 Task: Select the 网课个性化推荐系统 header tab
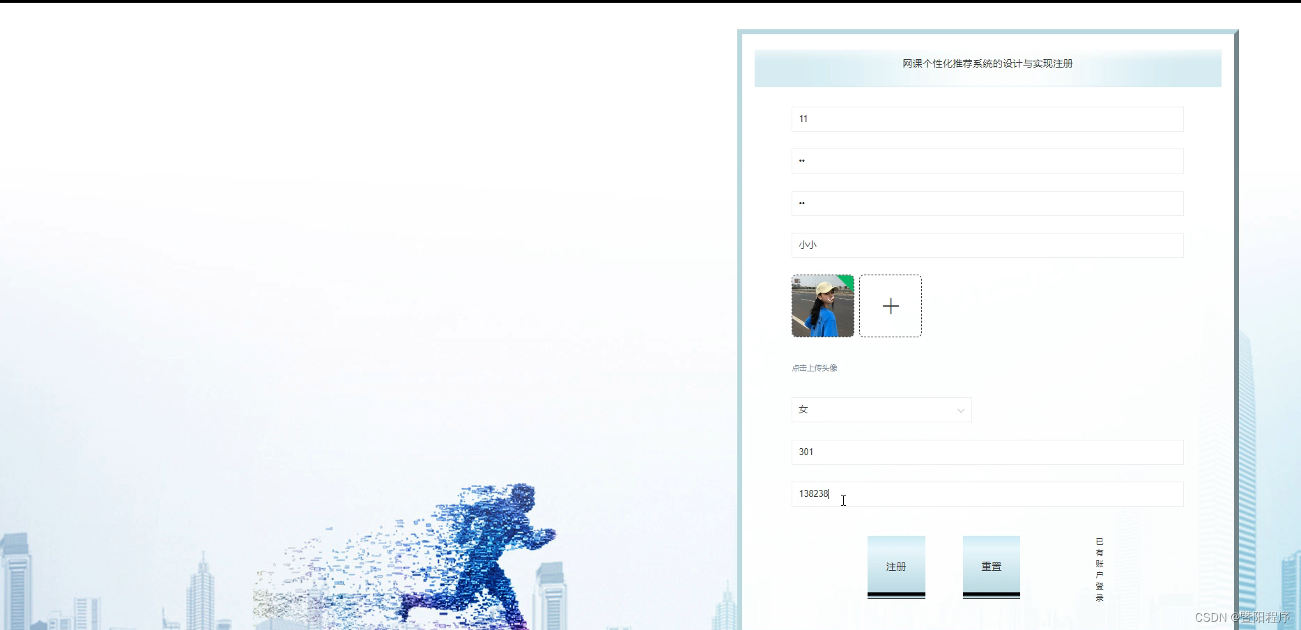[987, 63]
